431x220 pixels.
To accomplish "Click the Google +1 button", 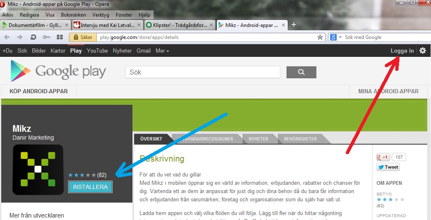I will click(383, 157).
